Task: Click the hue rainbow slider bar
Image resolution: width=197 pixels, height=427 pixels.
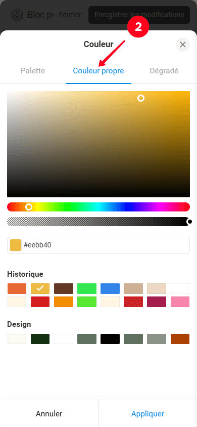Action: [98, 207]
